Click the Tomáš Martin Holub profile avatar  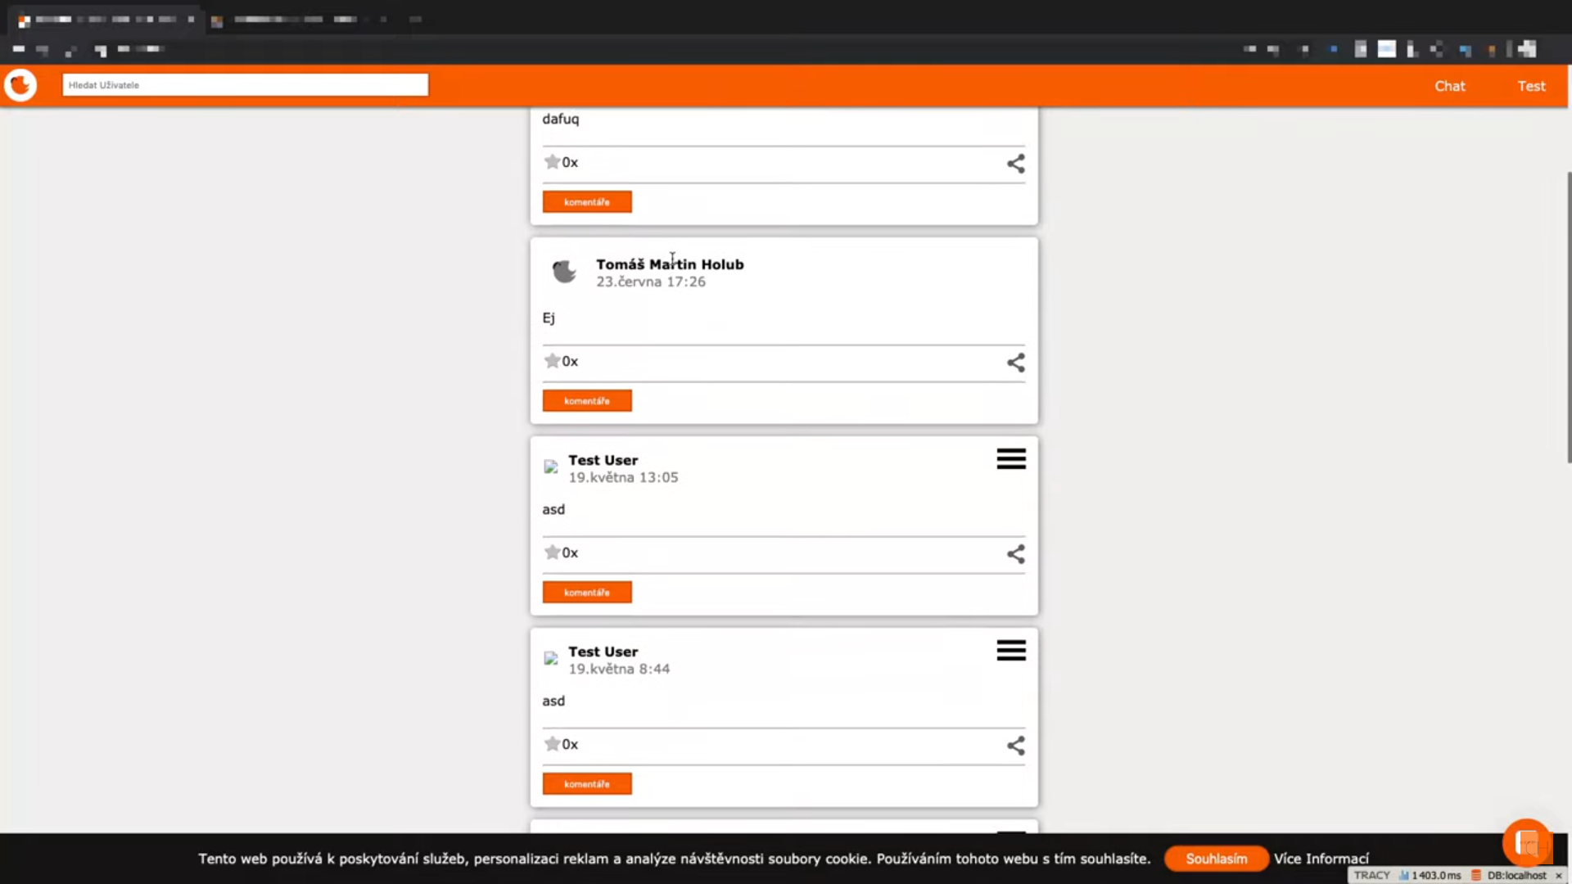(x=564, y=272)
